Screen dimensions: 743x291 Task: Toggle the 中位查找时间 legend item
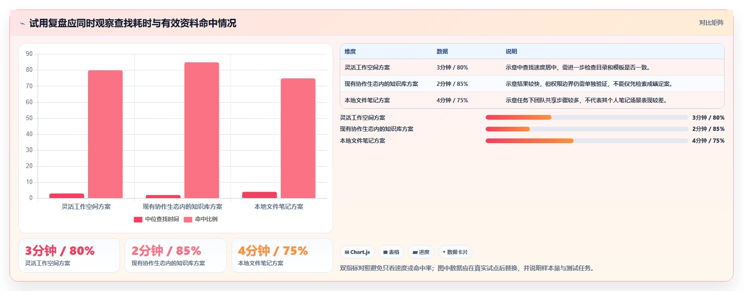(x=156, y=219)
